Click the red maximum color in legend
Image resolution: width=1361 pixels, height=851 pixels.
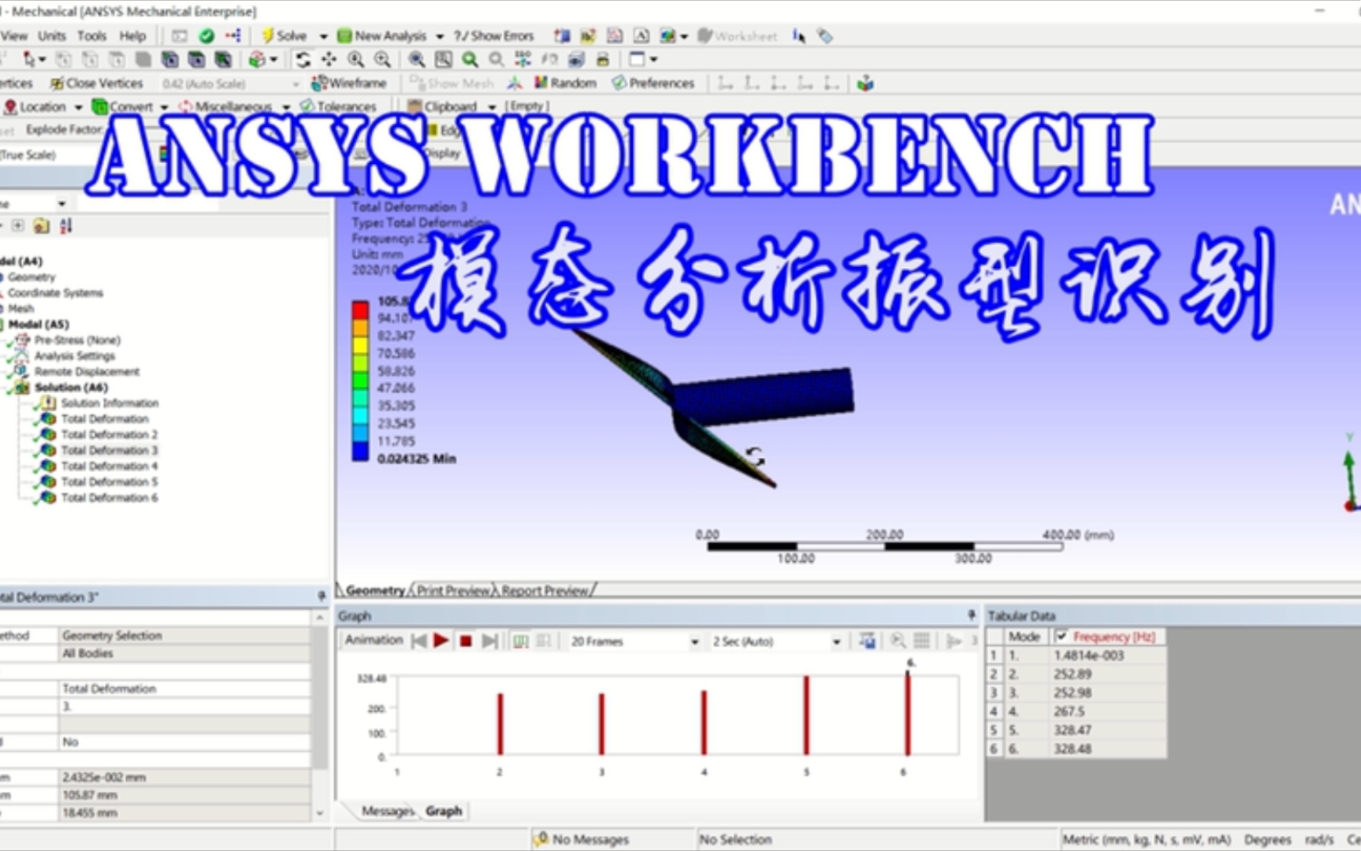click(x=360, y=310)
